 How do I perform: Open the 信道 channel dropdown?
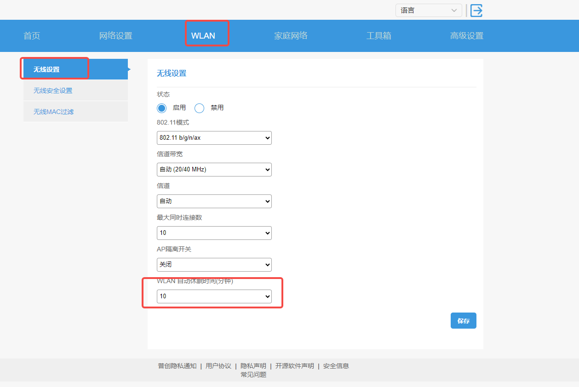pyautogui.click(x=214, y=201)
